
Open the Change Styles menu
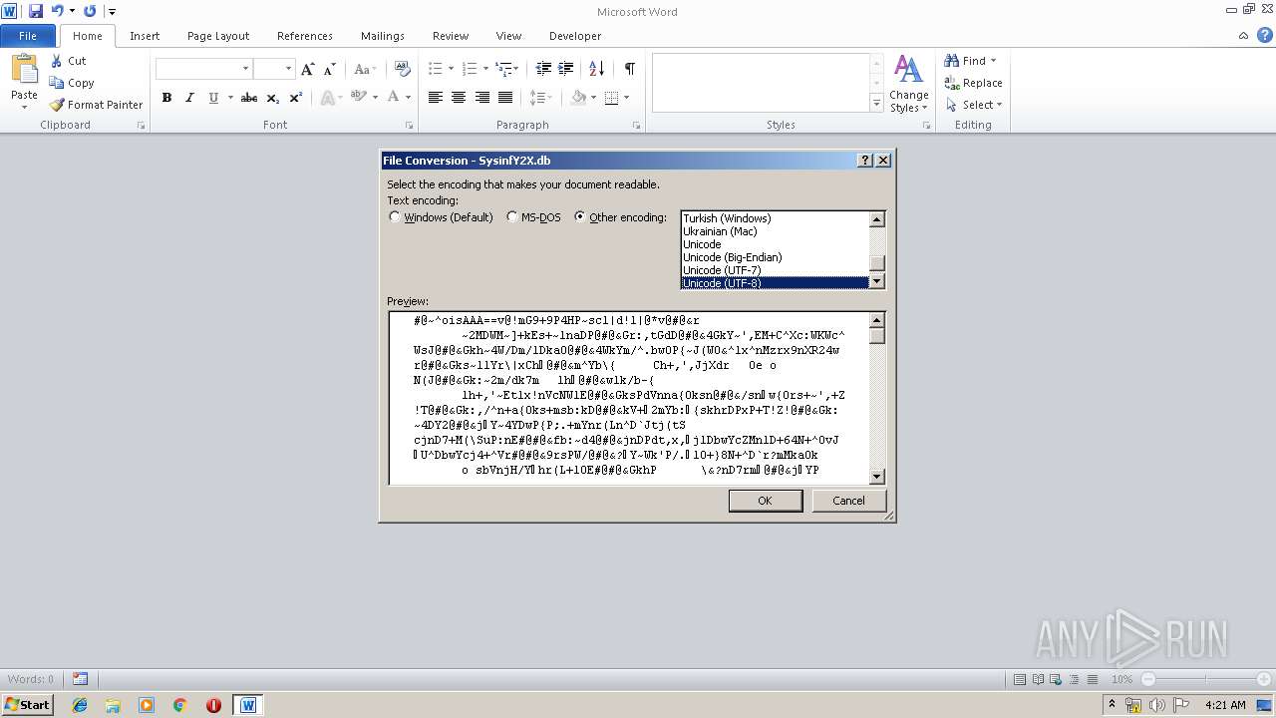[x=908, y=84]
